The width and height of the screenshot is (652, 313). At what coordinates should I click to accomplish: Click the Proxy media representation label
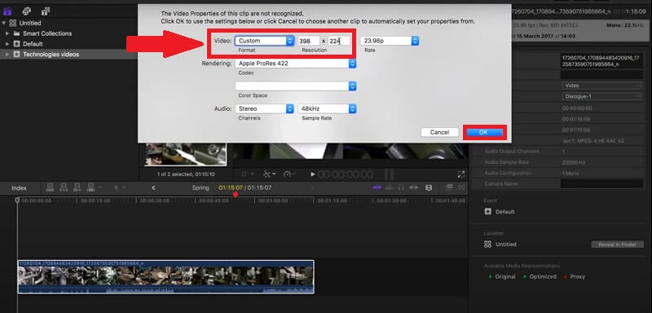[578, 276]
